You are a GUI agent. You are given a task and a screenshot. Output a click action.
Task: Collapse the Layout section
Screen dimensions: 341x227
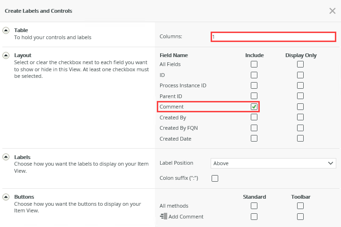click(6, 55)
